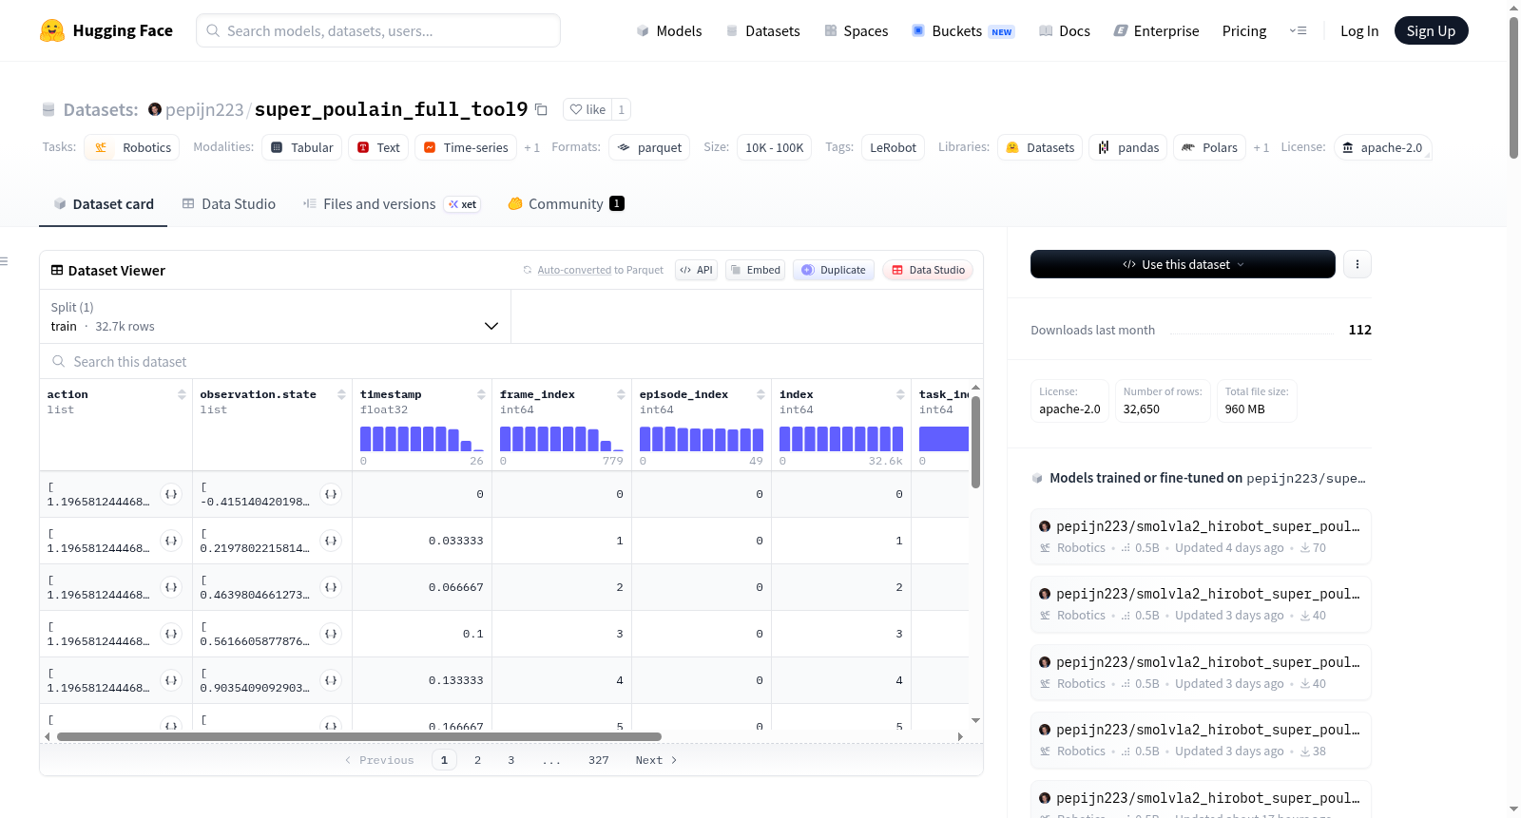1521x818 pixels.
Task: Open the API access button
Action: pyautogui.click(x=696, y=270)
